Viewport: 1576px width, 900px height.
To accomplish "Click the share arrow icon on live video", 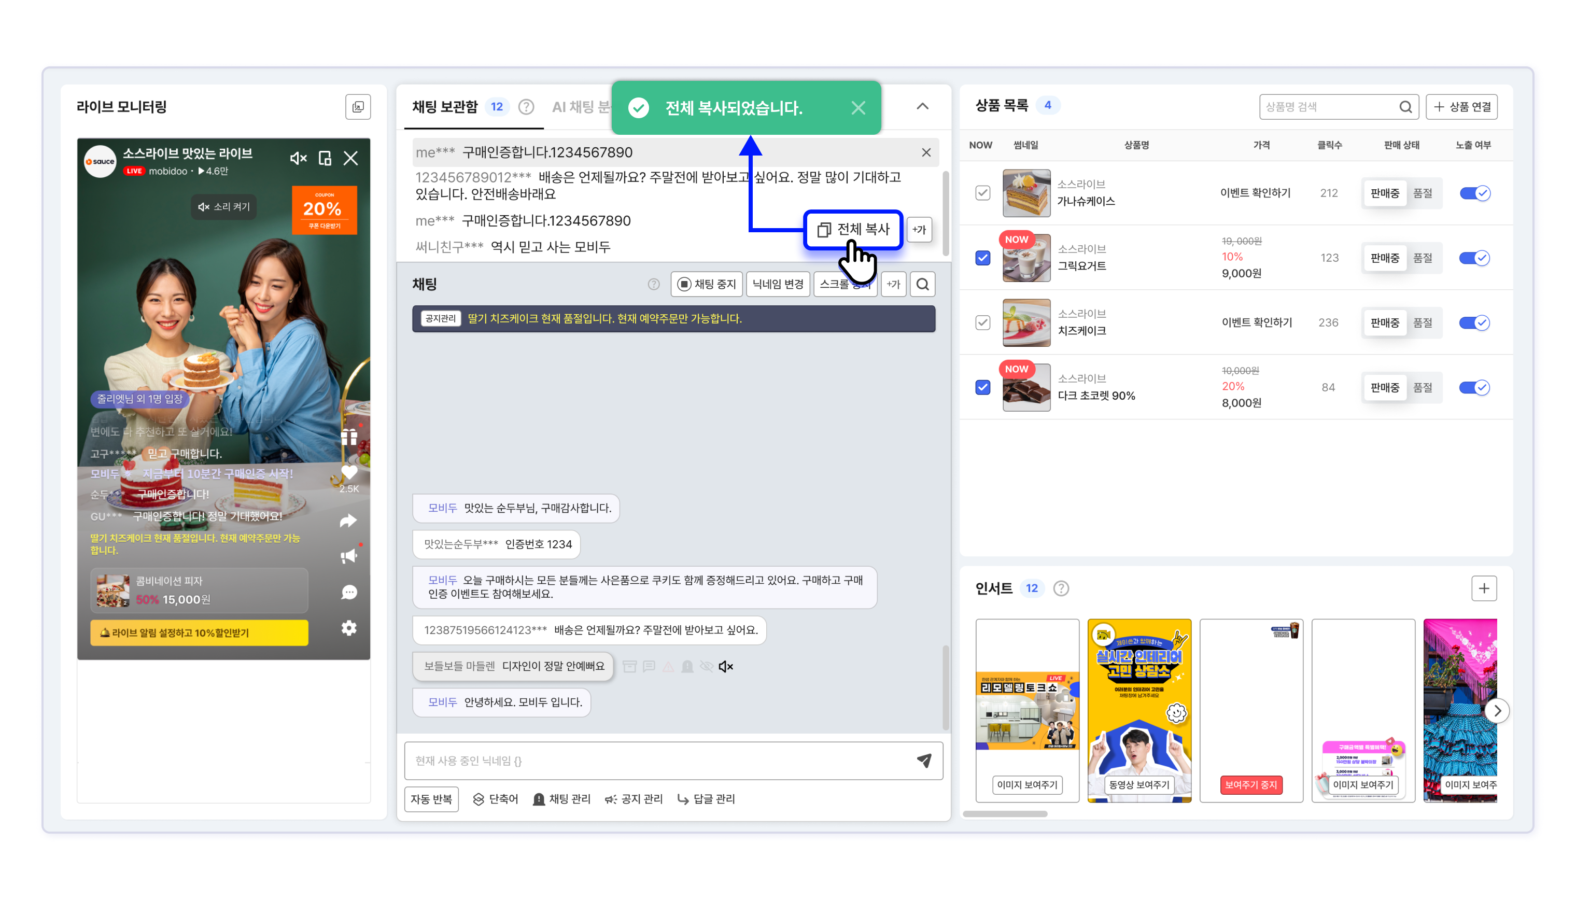I will tap(348, 521).
